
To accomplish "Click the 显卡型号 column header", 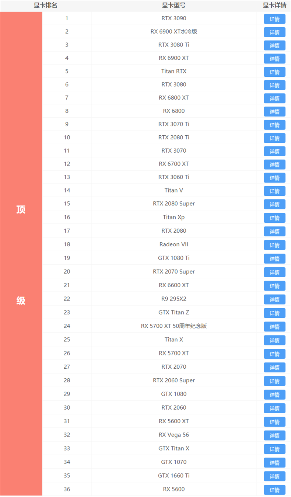I will point(174,6).
